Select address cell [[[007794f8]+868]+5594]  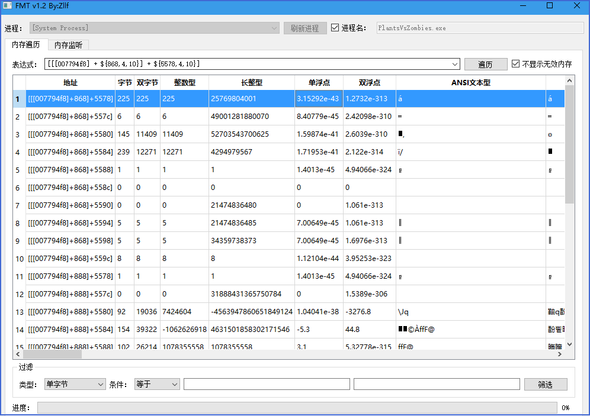[x=70, y=223]
